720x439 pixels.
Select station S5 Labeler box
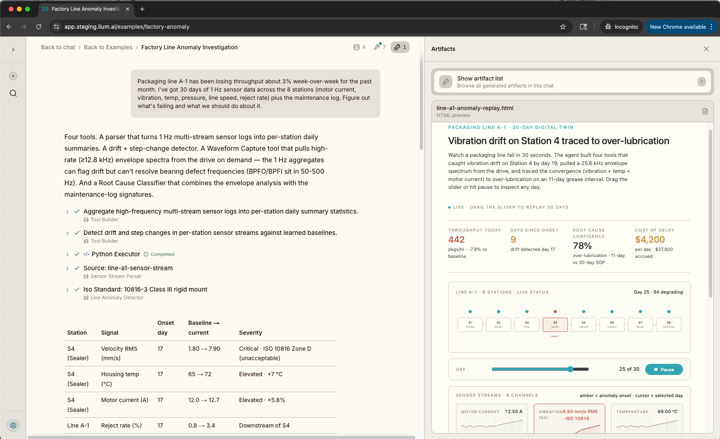point(583,324)
